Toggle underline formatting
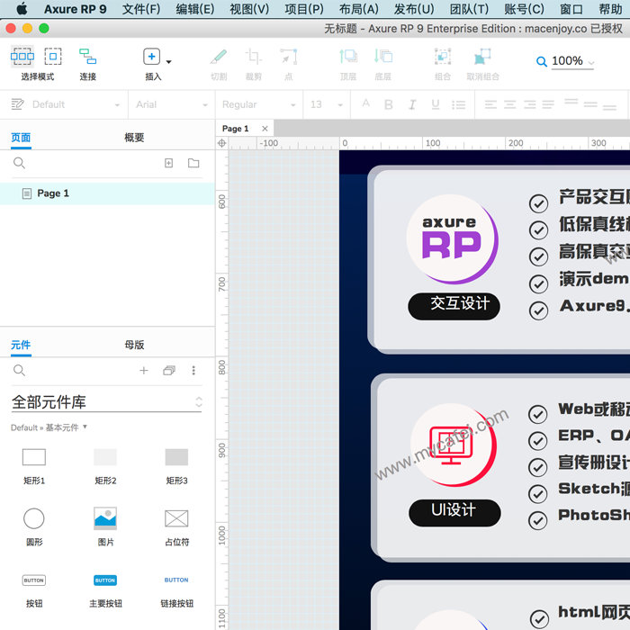Screen dimensions: 630x630 pos(435,104)
